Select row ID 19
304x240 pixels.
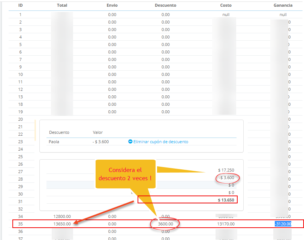20,112
